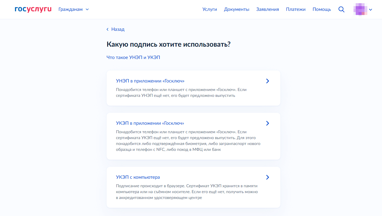Viewport: 382px width, 216px height.
Task: Click description 'Подписание происходит в браузере'
Action: coord(187,192)
